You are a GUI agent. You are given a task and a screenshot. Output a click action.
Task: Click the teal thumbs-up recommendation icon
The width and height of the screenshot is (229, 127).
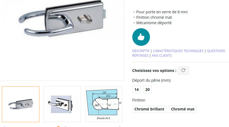(x=141, y=37)
